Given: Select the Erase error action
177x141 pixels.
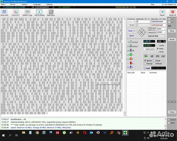Looking at the screenshot, I should coord(154,61).
